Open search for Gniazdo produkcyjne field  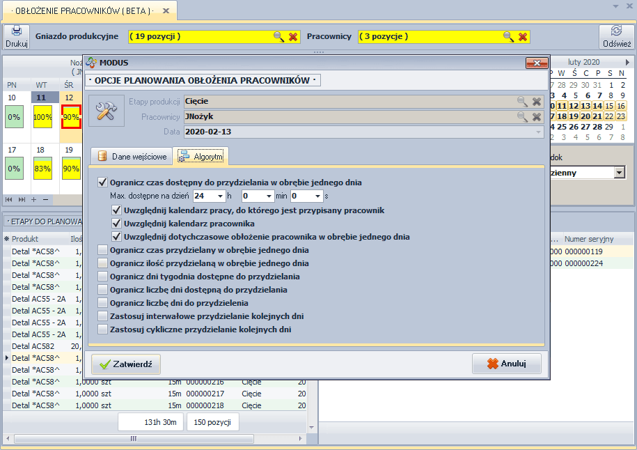[x=278, y=37]
